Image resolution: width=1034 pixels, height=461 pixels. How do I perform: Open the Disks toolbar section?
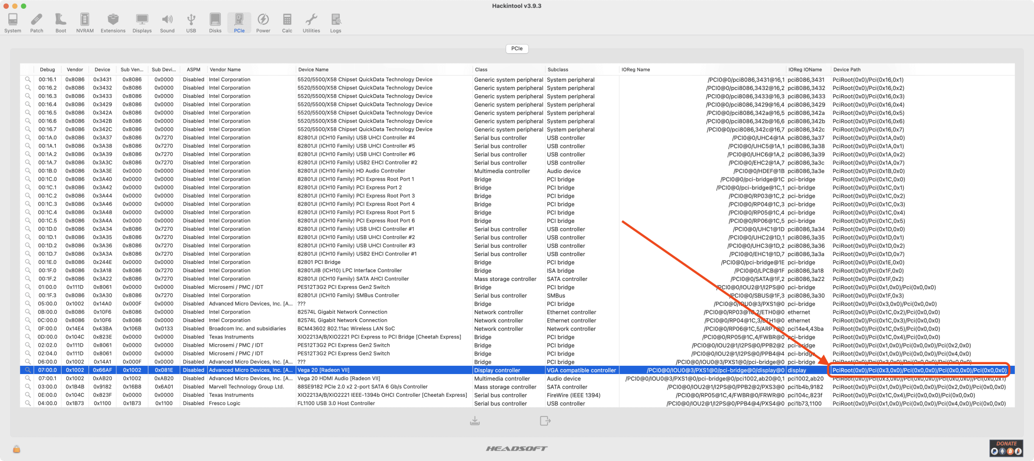(215, 23)
